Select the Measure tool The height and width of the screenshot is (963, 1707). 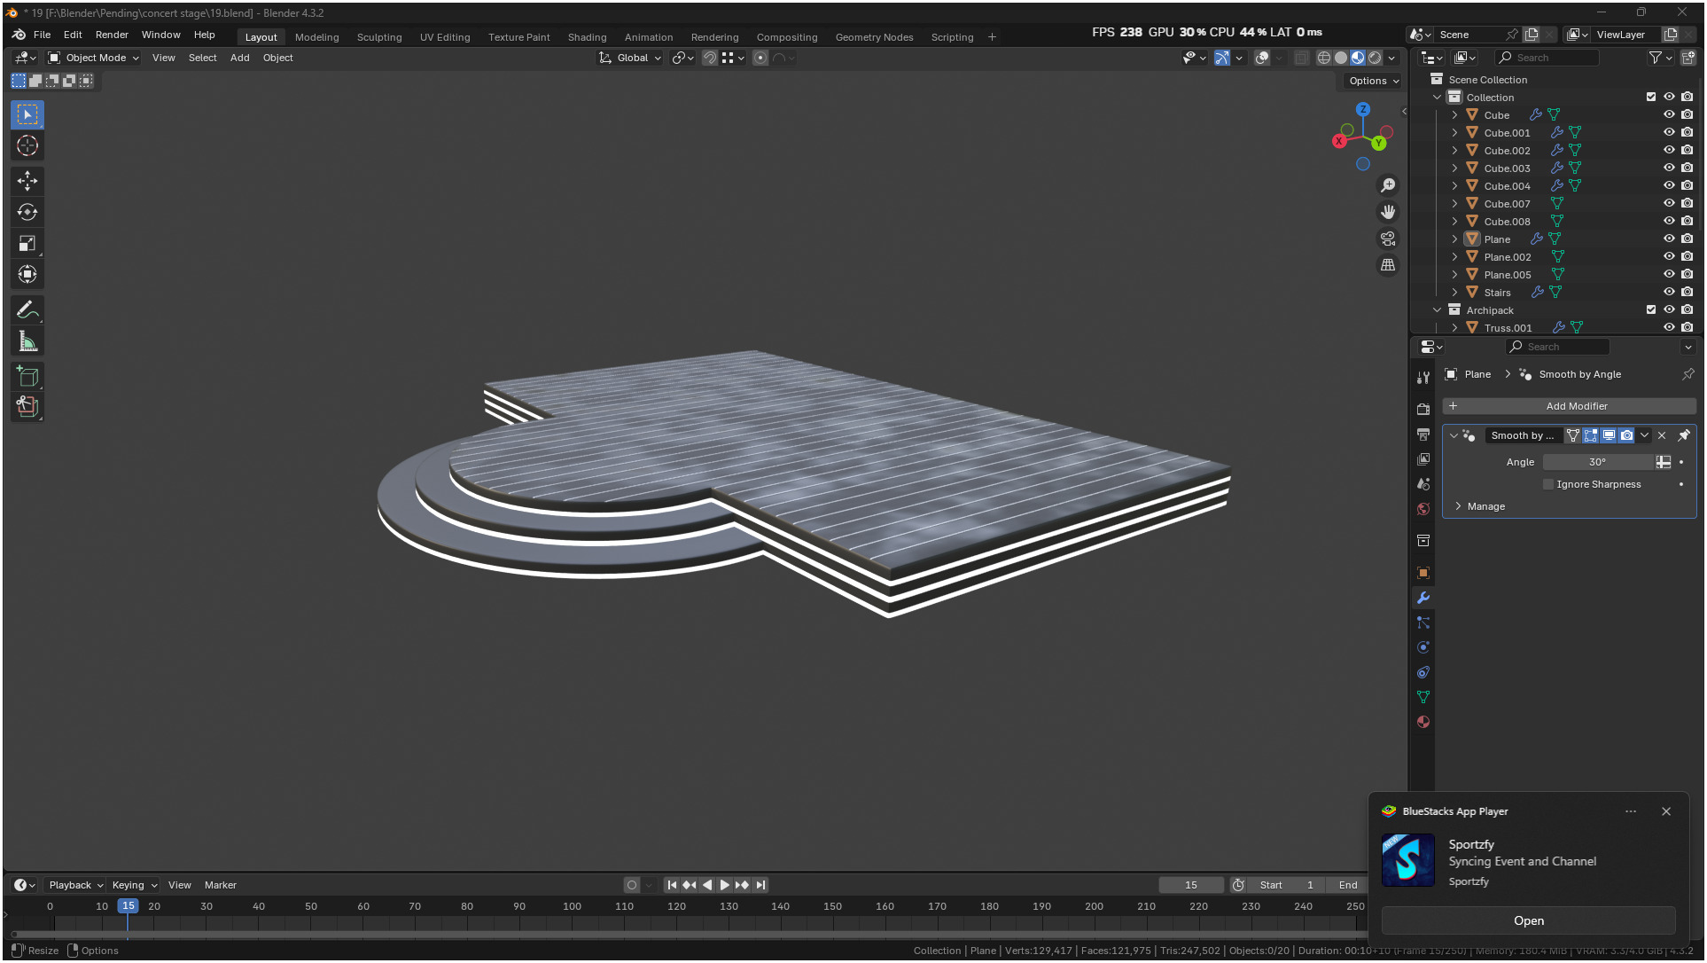[27, 341]
